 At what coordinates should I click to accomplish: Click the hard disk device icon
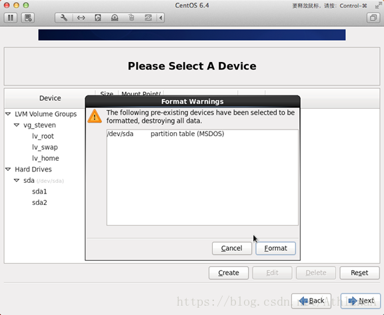[98, 18]
